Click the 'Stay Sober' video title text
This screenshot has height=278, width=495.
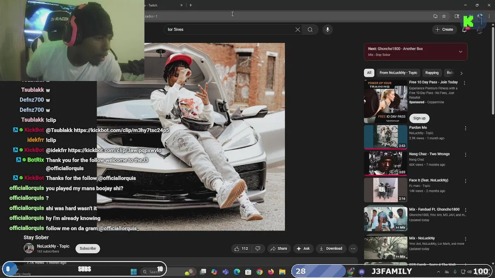(x=36, y=237)
